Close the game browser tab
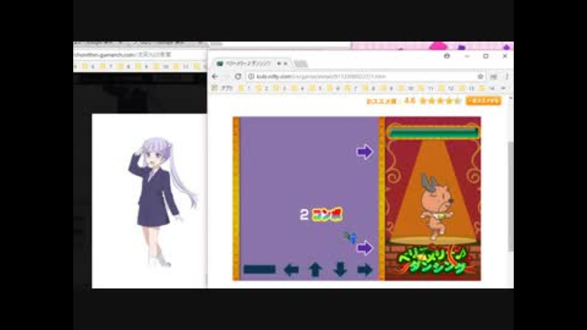587x330 pixels. [x=286, y=64]
